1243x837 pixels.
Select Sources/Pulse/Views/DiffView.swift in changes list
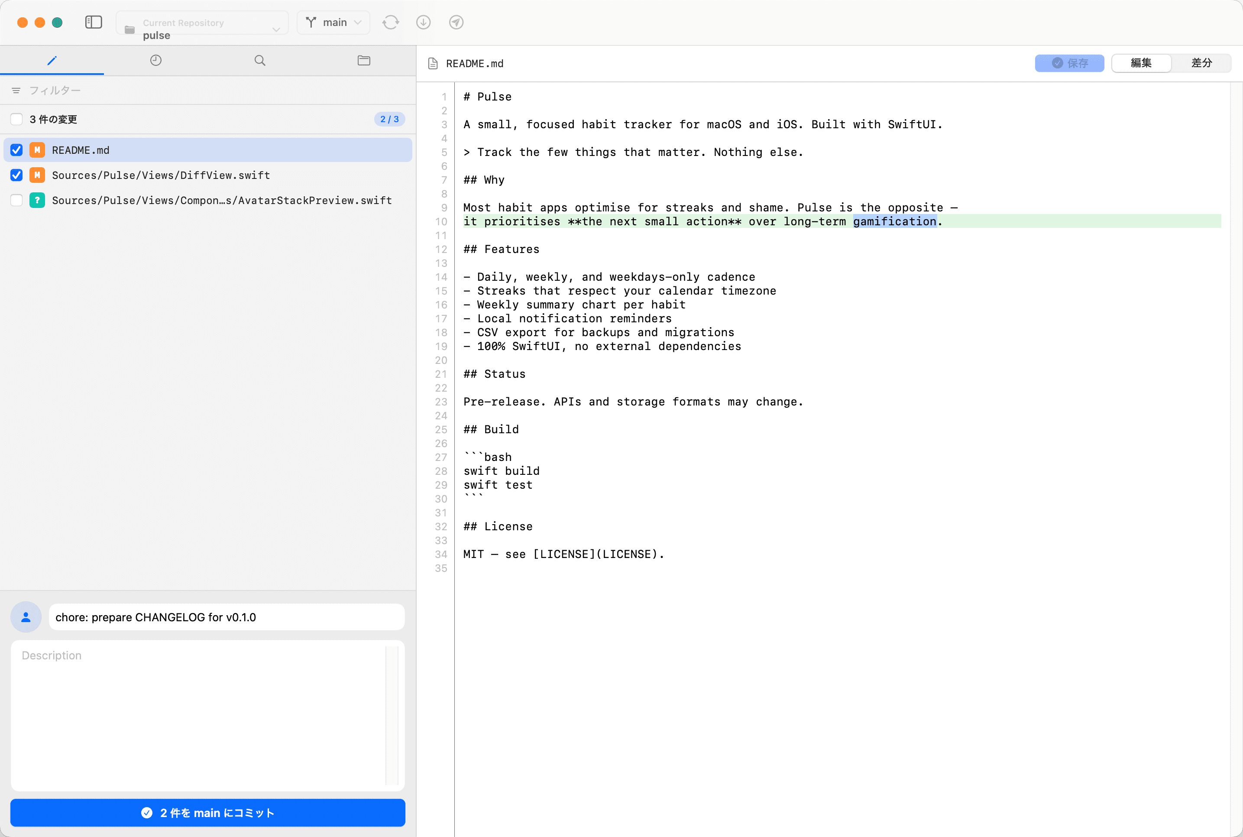pyautogui.click(x=208, y=175)
